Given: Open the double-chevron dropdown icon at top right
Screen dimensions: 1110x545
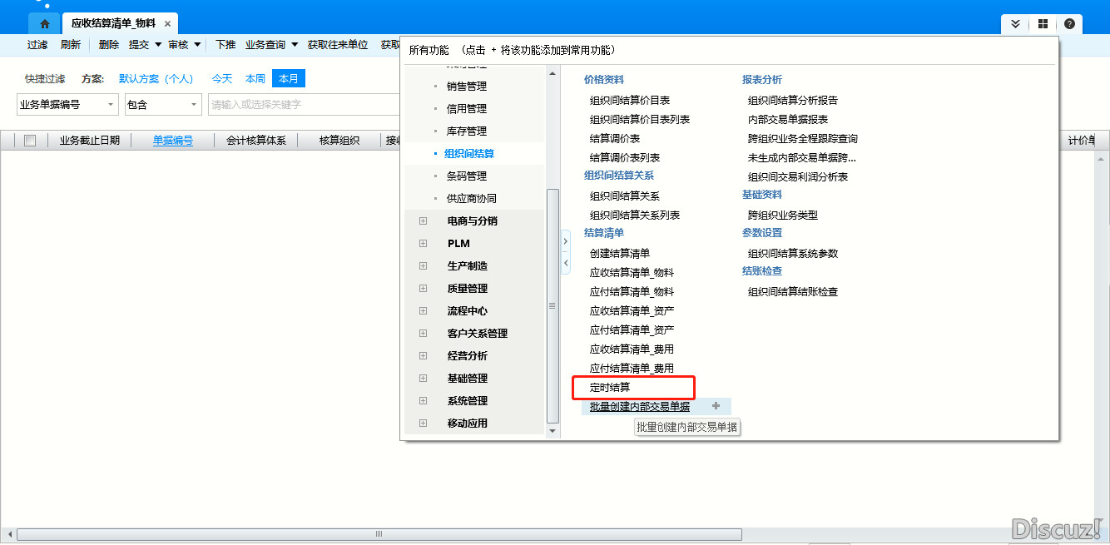Looking at the screenshot, I should tap(1015, 24).
